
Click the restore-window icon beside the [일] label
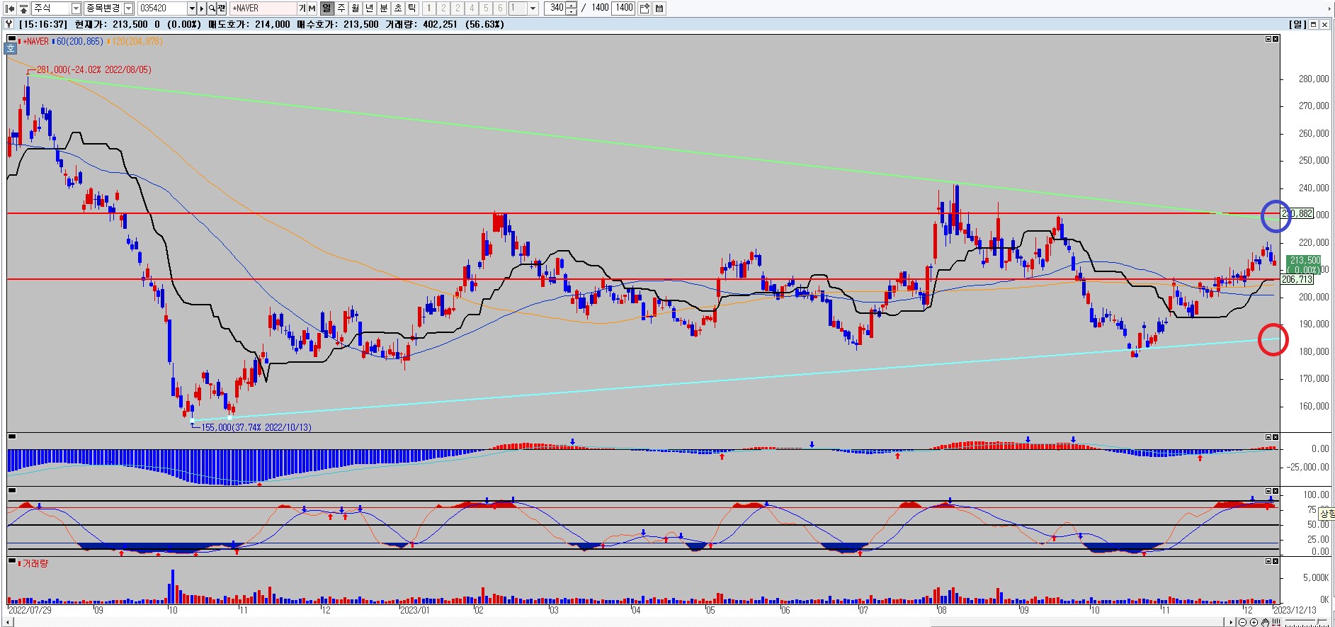tap(1313, 24)
